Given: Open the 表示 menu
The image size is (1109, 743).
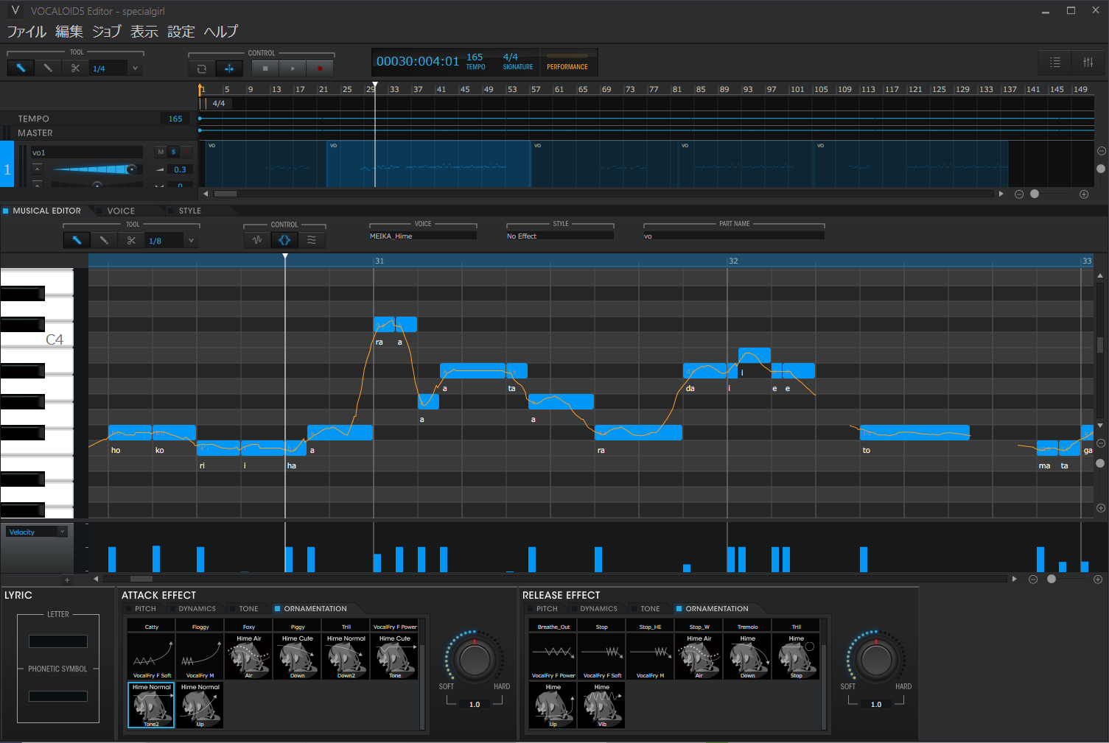Looking at the screenshot, I should (x=144, y=32).
